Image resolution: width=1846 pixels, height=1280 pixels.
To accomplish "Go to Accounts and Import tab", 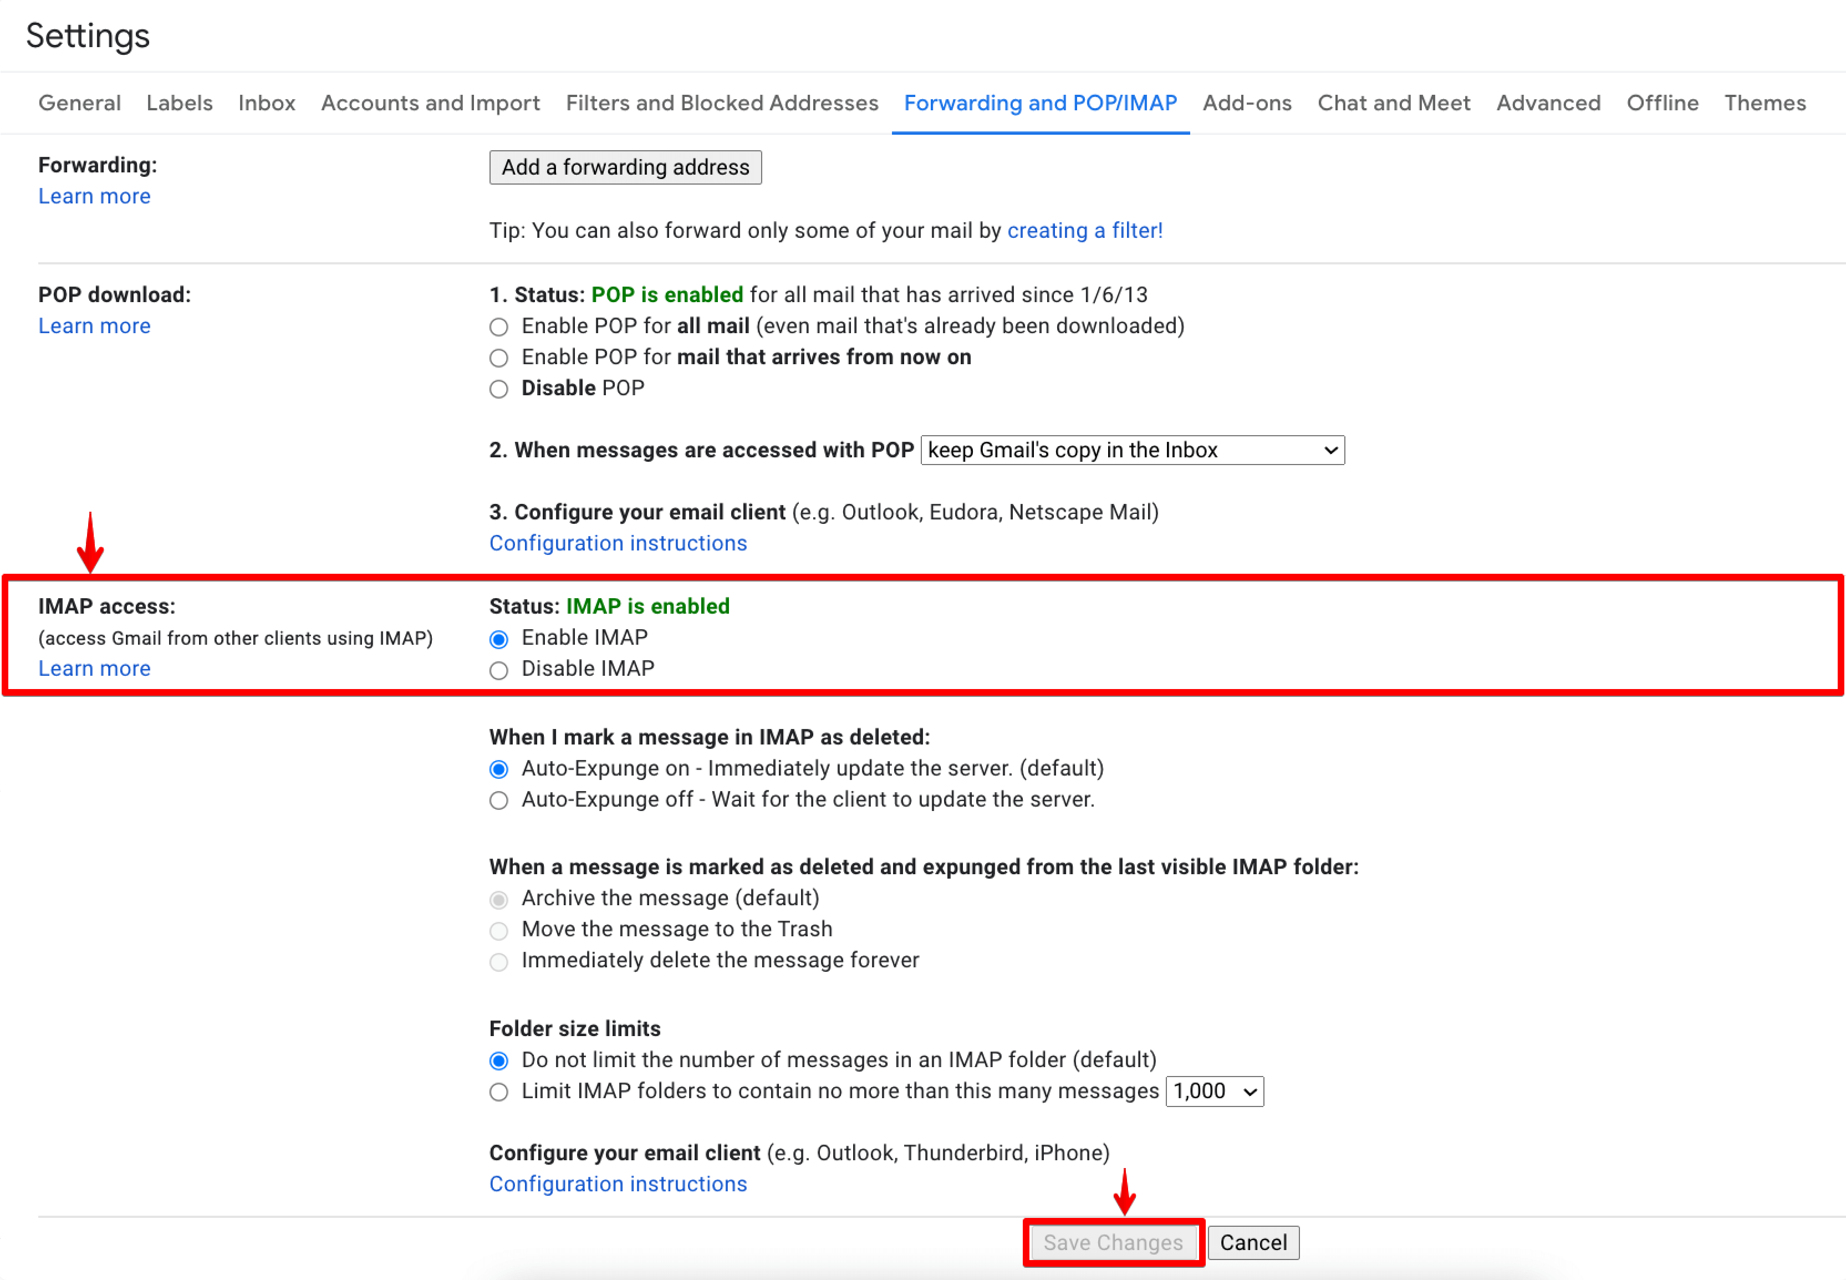I will 431,103.
